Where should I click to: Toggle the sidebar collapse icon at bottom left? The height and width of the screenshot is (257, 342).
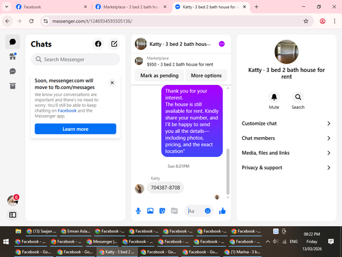pos(12,215)
